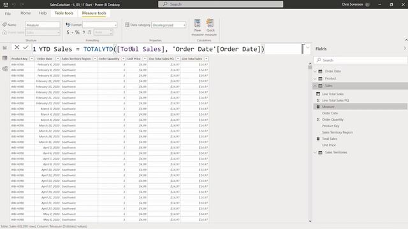
Task: Select the Measure field in Sales table
Action: click(x=360, y=106)
